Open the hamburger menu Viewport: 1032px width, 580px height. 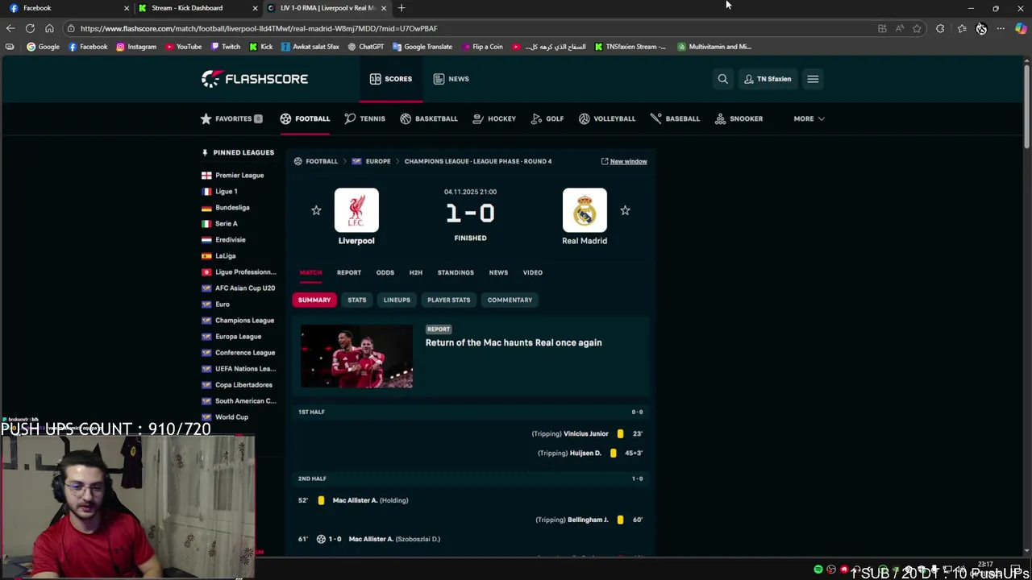[813, 79]
